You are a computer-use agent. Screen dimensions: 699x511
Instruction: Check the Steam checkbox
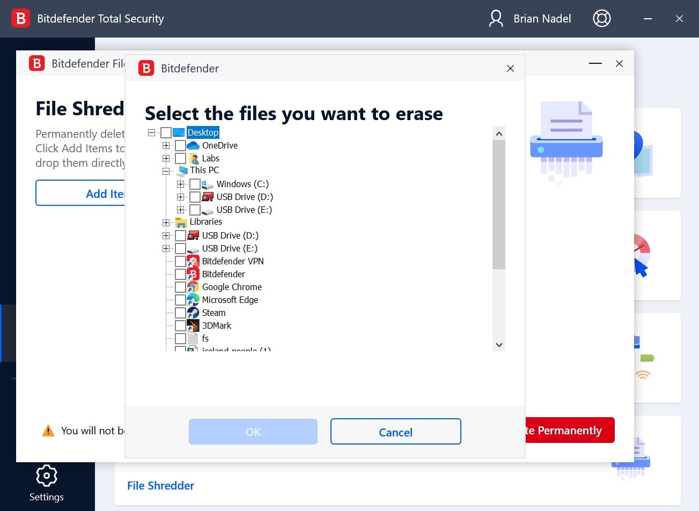(180, 313)
